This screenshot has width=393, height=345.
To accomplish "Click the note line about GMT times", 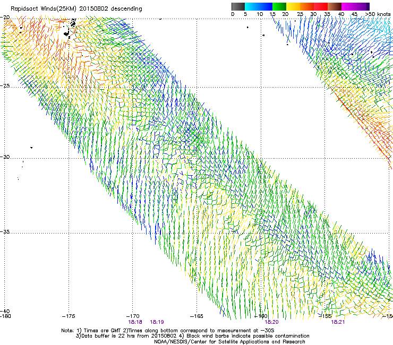I will 168,331.
